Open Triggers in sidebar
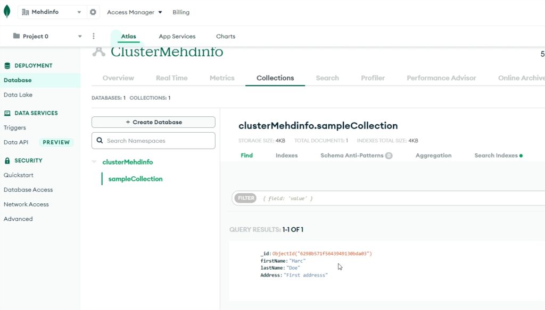 (14, 127)
